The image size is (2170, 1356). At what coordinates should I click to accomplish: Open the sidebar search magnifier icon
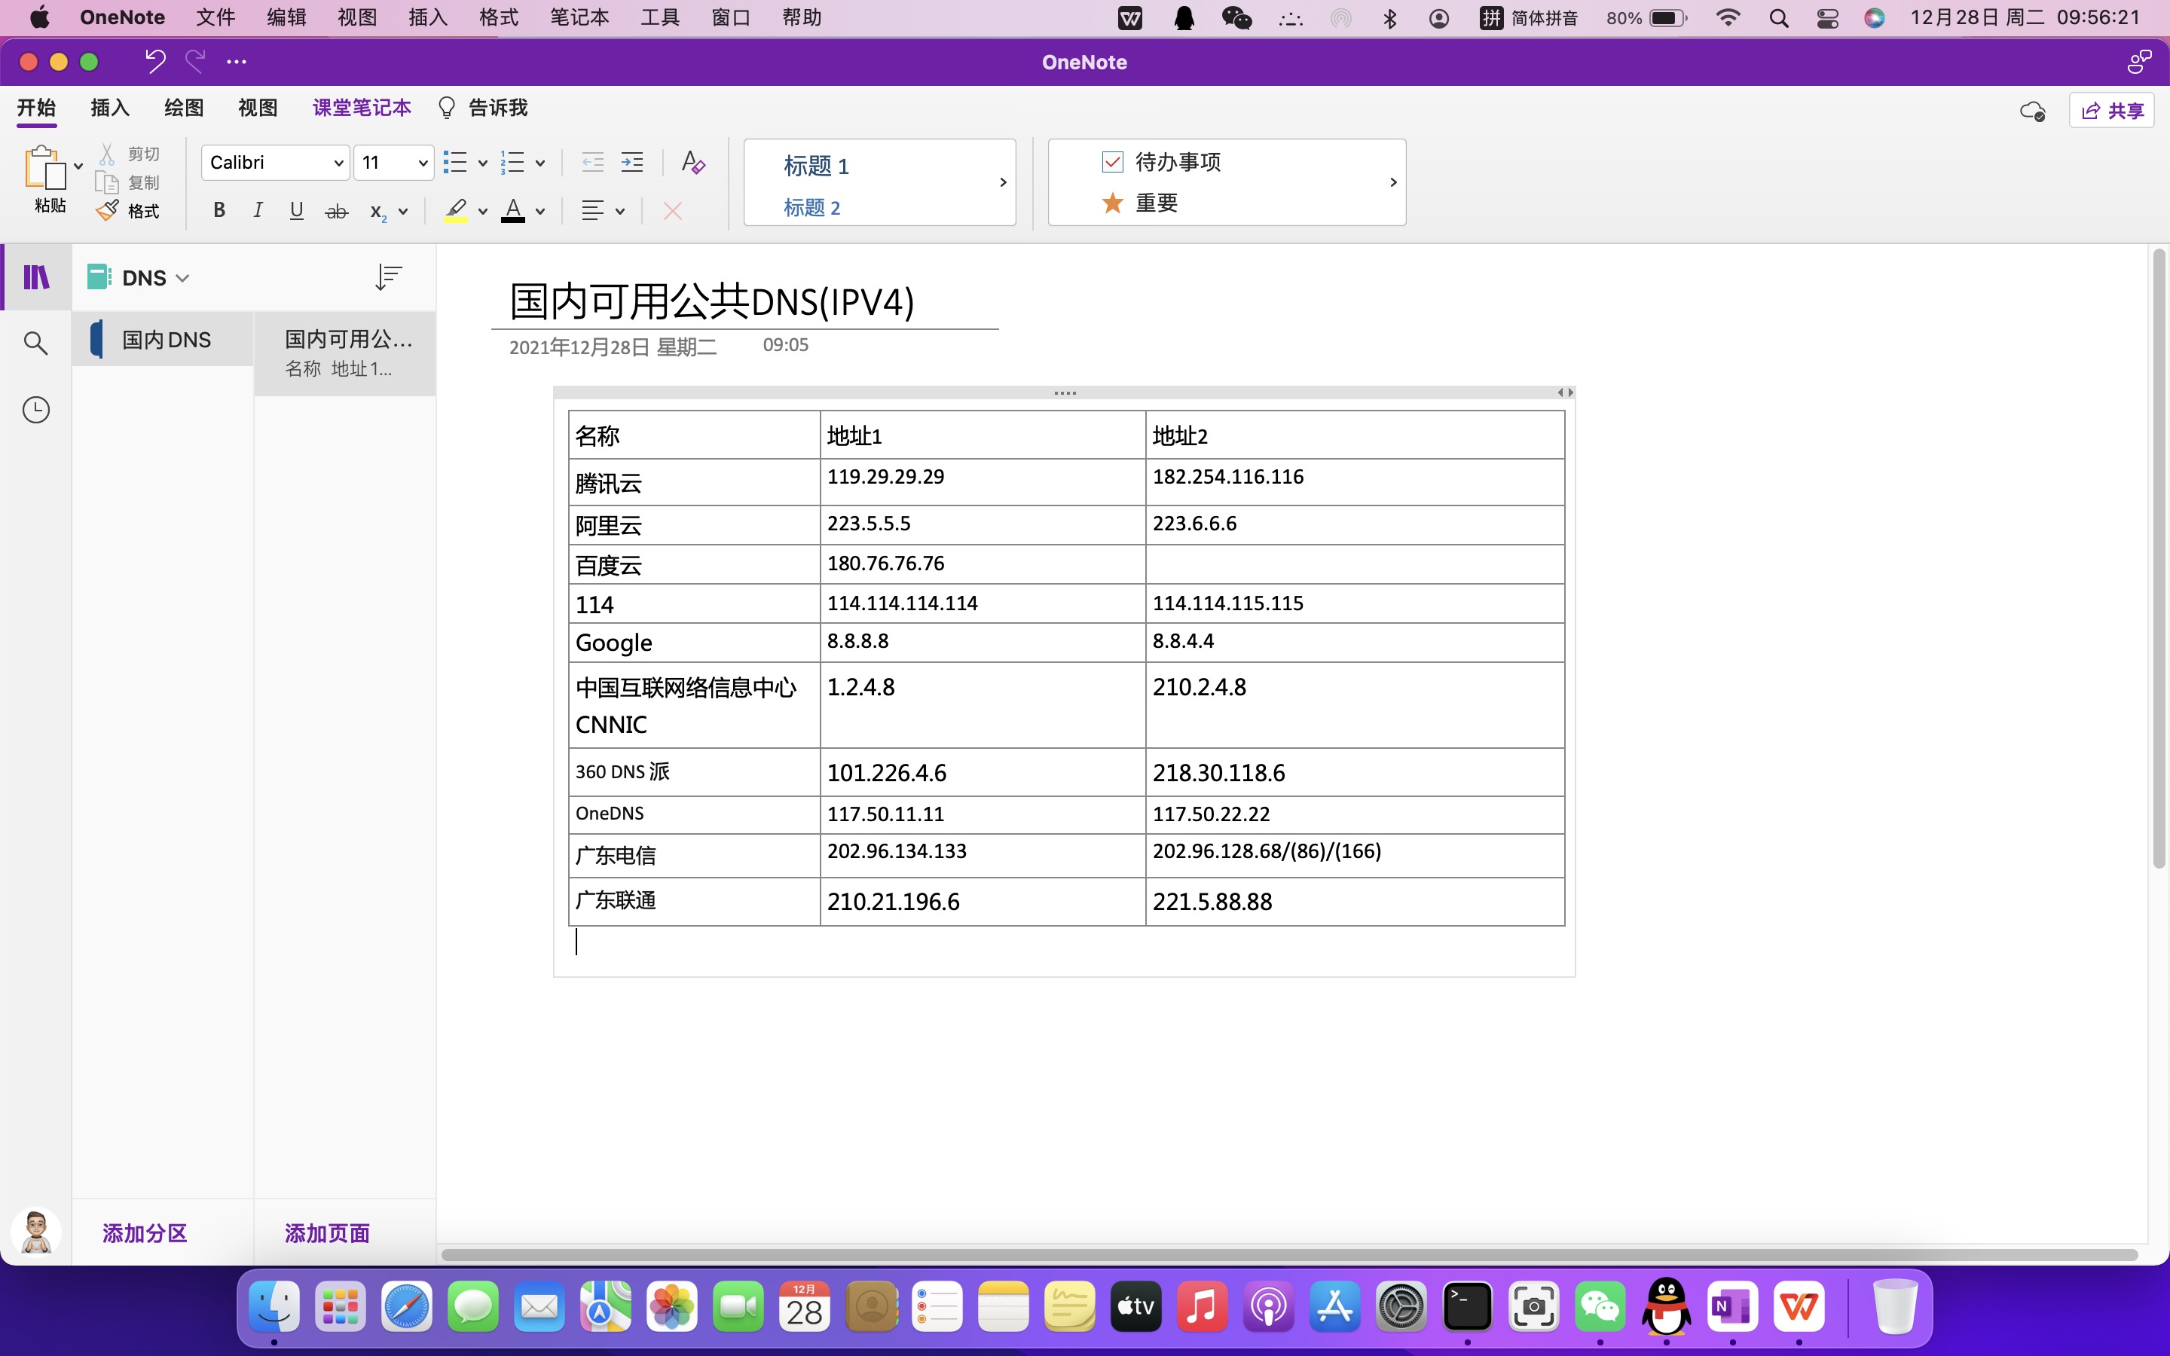click(x=36, y=343)
